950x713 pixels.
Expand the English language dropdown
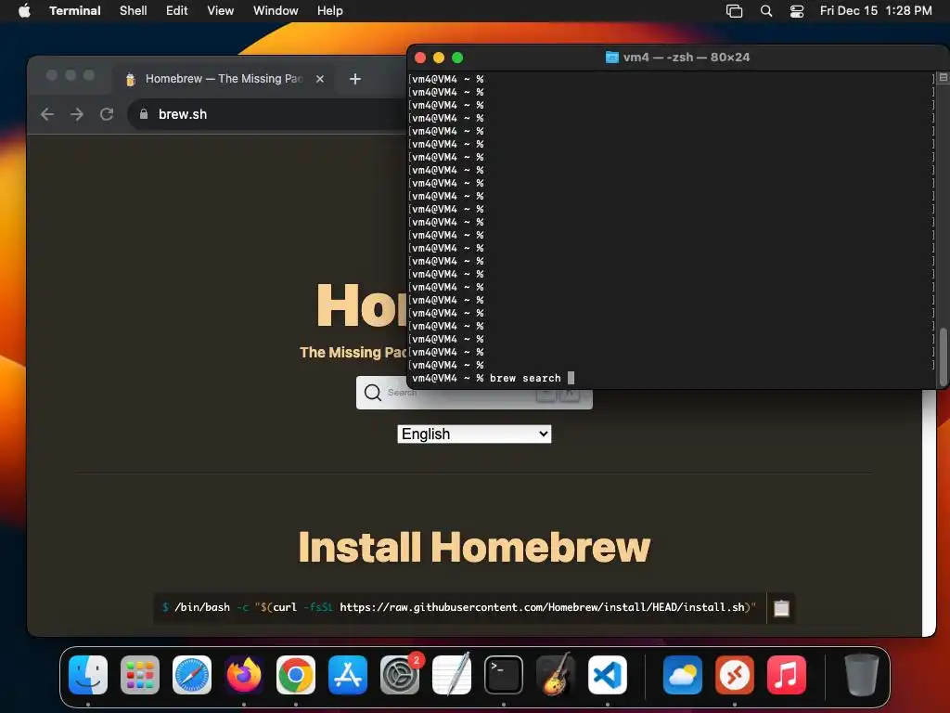474,434
